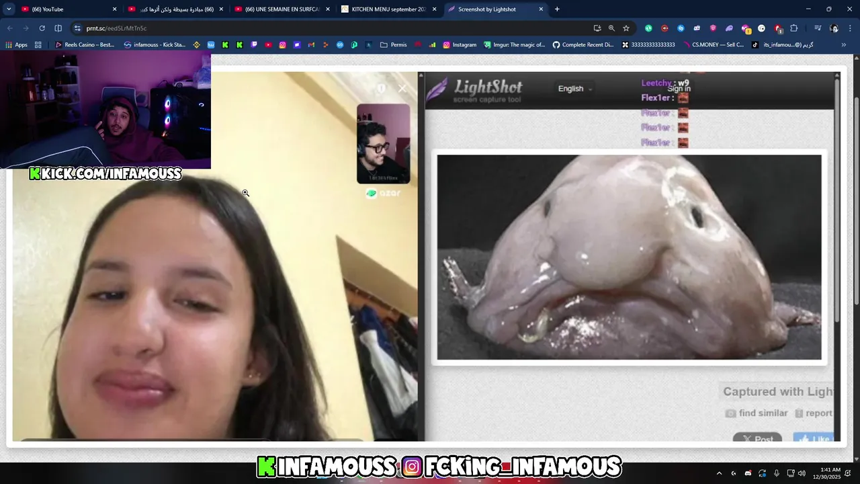Open the tab search dropdown arrow

[9, 9]
